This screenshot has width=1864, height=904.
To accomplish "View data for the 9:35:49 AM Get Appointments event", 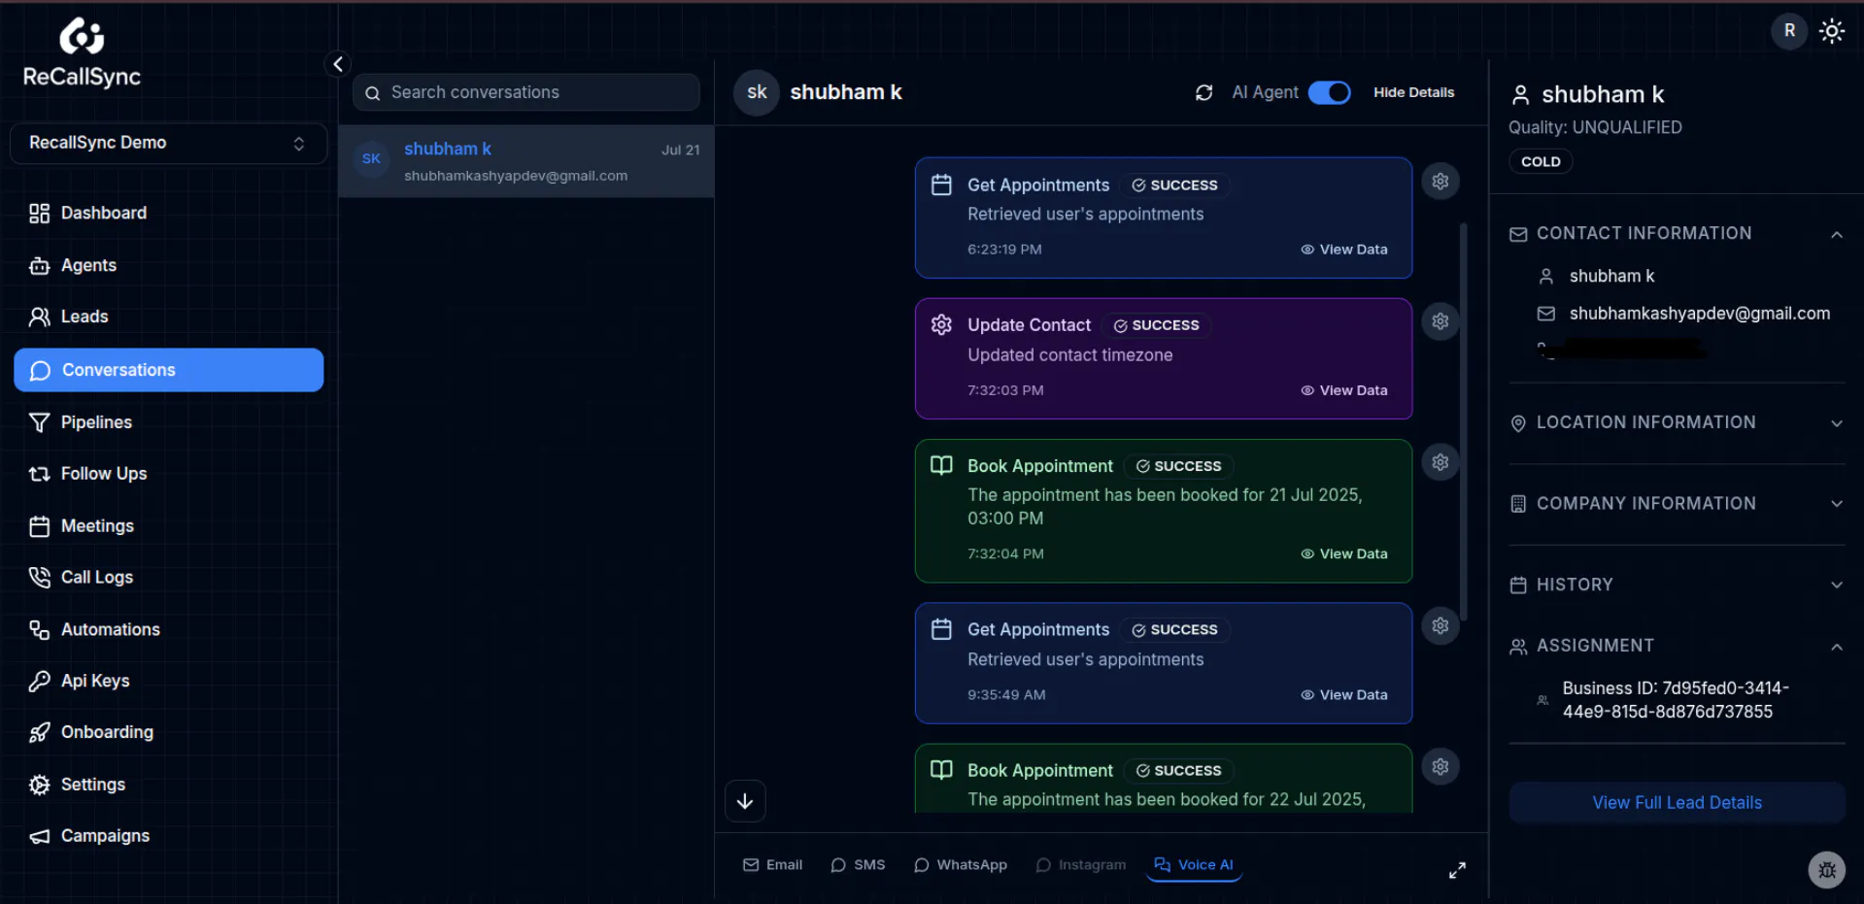I will coord(1344,695).
